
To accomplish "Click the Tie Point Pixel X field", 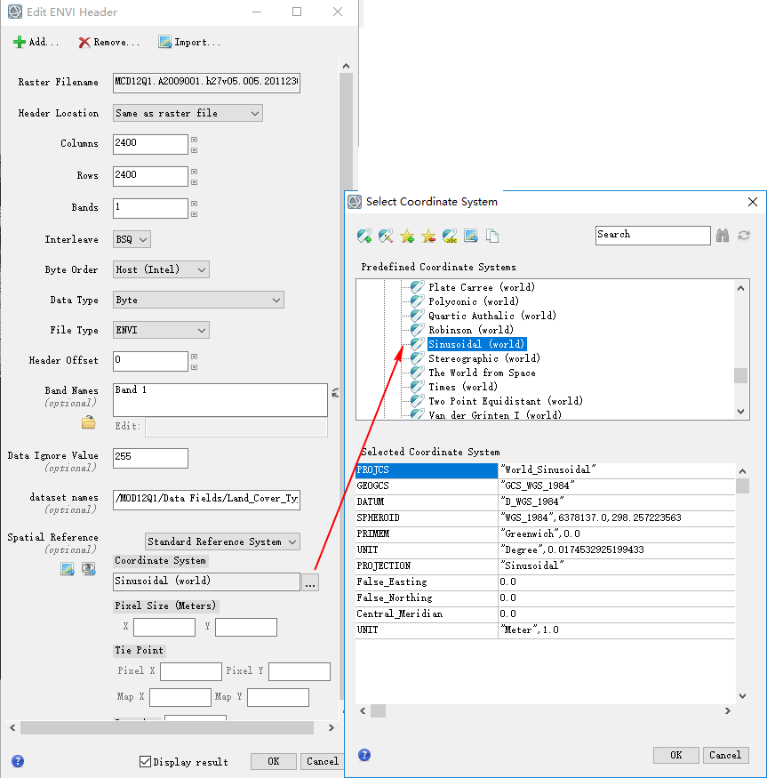I will tap(191, 670).
